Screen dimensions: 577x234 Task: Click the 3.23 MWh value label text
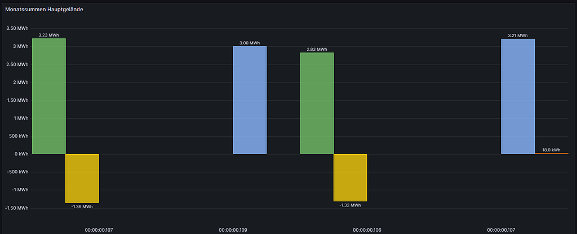point(49,35)
